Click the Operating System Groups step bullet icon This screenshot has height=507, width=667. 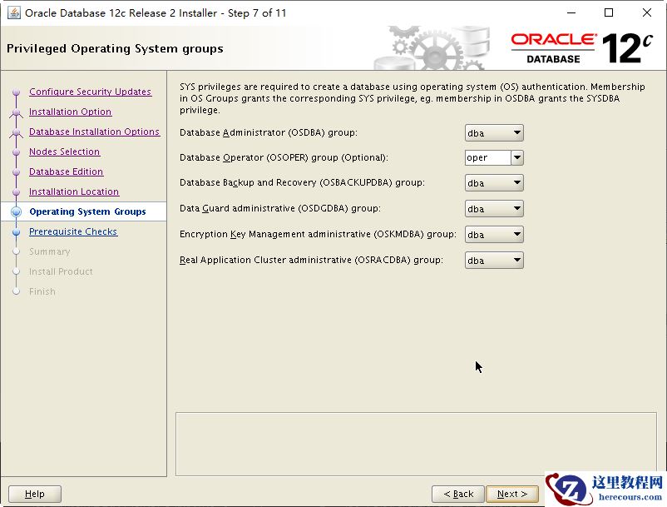click(16, 211)
